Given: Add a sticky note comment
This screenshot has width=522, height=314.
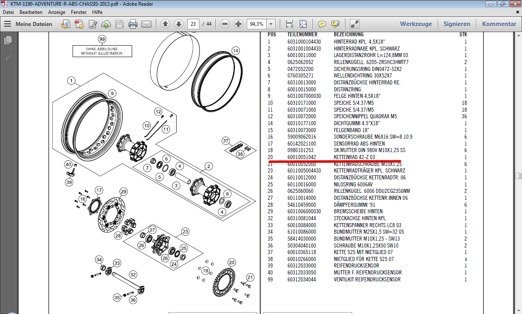Looking at the screenshot, I should (x=322, y=24).
